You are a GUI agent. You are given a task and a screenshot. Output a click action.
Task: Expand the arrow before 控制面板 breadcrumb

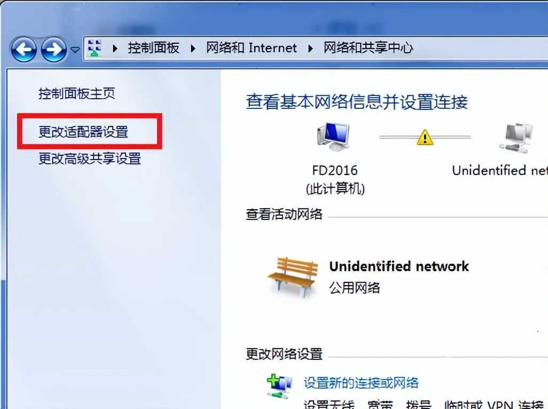[x=115, y=48]
